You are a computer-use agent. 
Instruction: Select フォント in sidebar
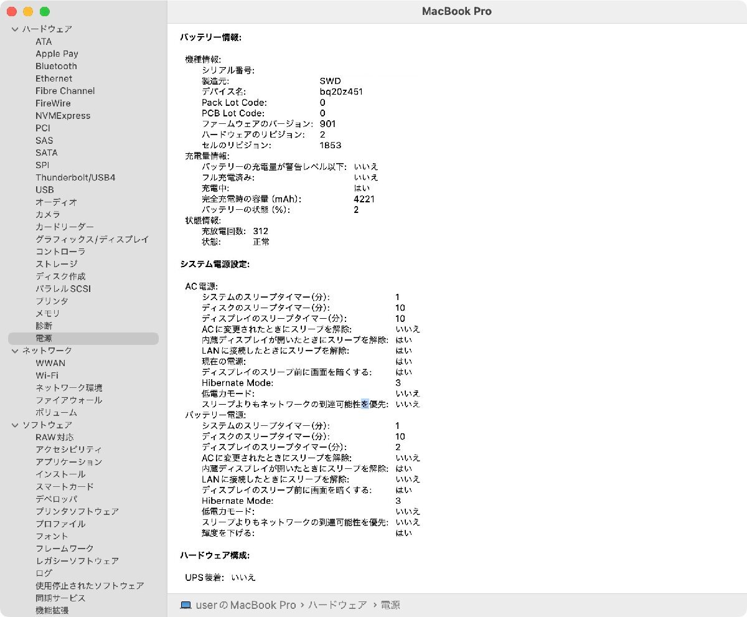coord(52,536)
